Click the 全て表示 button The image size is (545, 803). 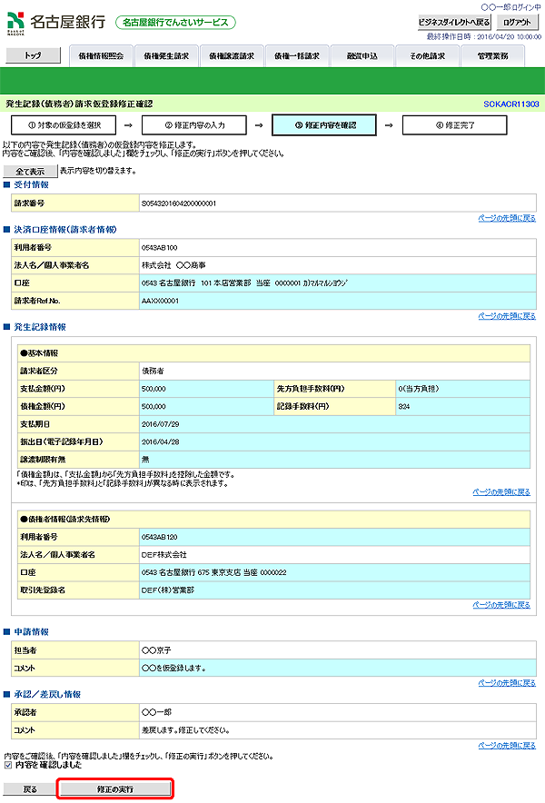[x=30, y=172]
